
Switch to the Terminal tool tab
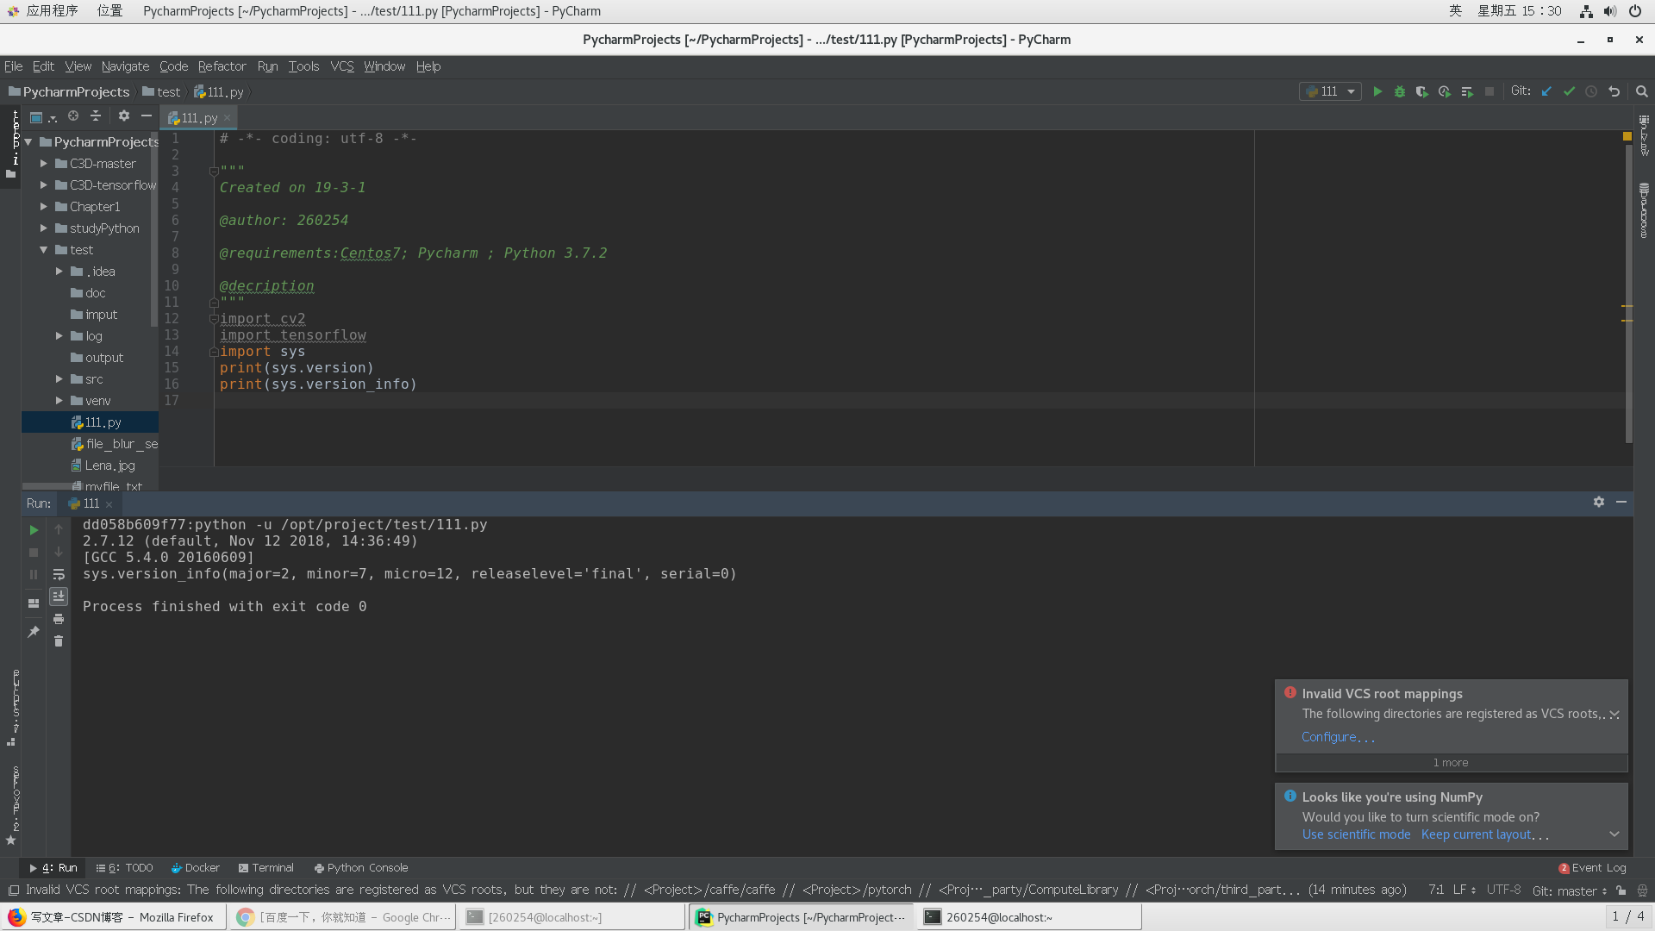266,868
